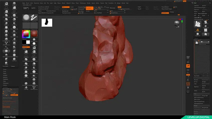
Task: Expand the Orientation section
Action: tap(6, 83)
